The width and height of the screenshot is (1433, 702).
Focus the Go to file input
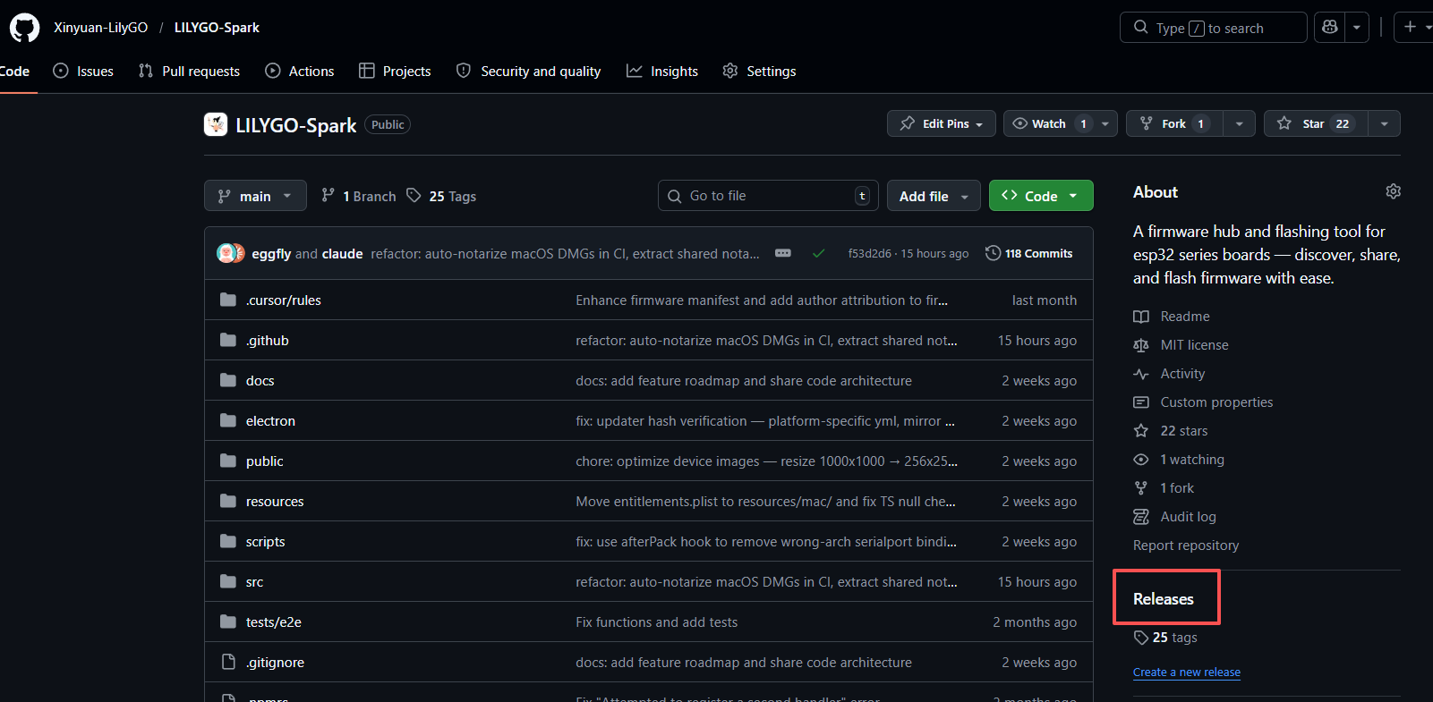pos(768,196)
